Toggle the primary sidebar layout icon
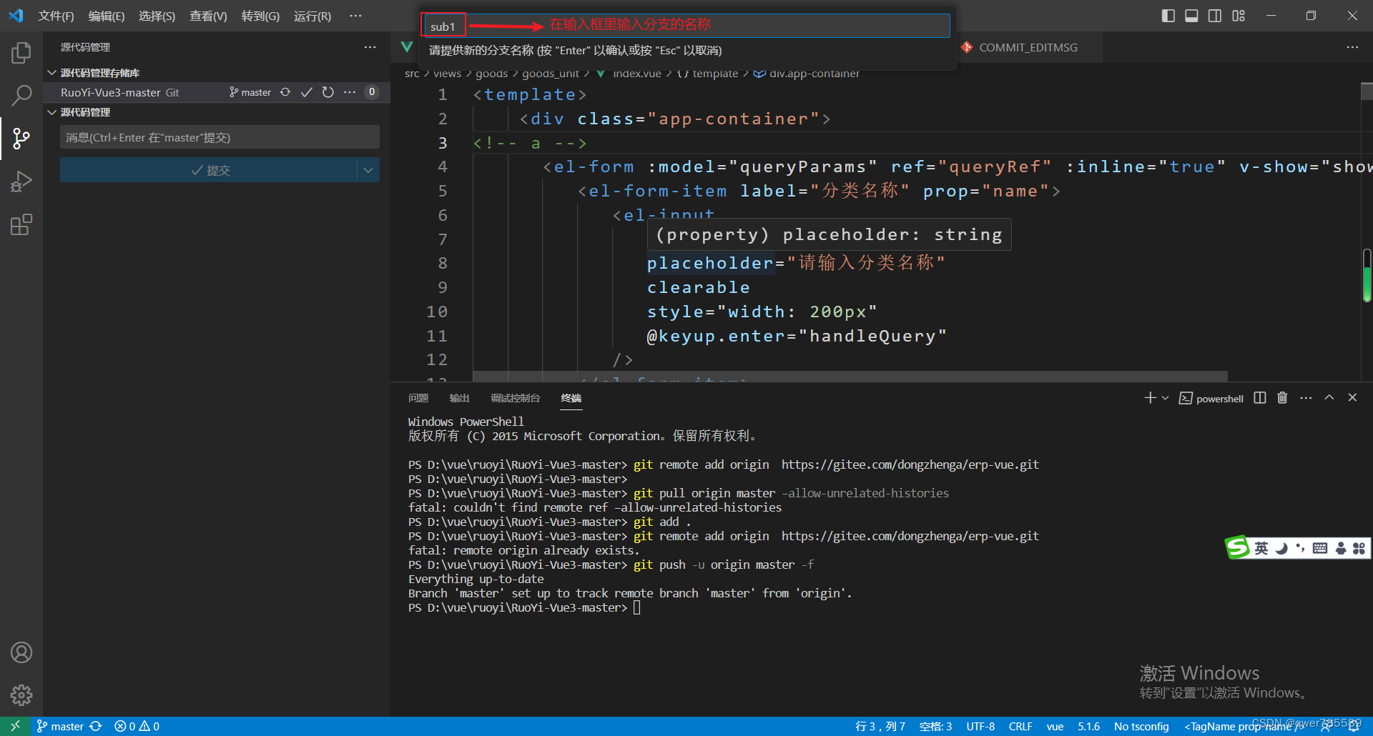Screen dimensions: 1373x736 click(1168, 16)
